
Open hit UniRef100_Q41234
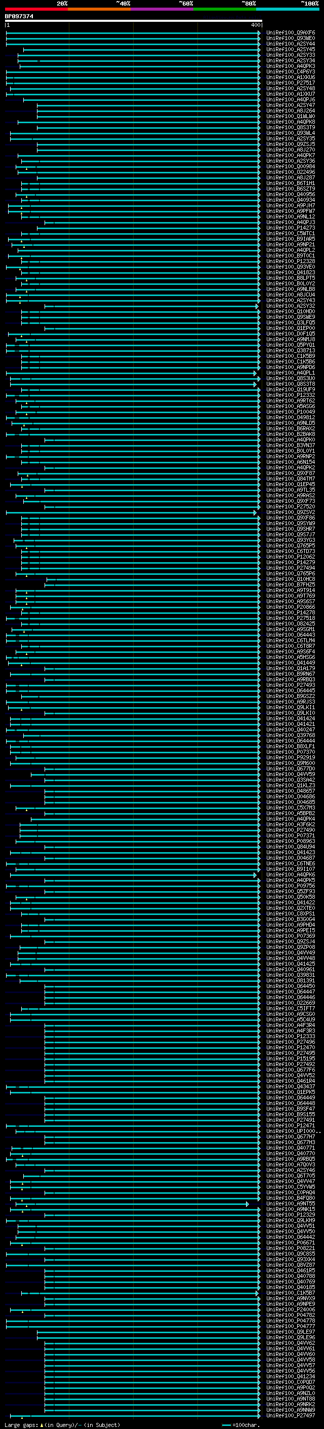tap(291, 1376)
